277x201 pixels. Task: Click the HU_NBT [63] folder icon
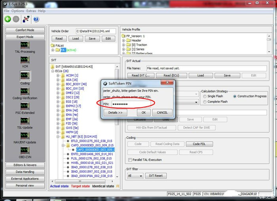[x=63, y=137]
